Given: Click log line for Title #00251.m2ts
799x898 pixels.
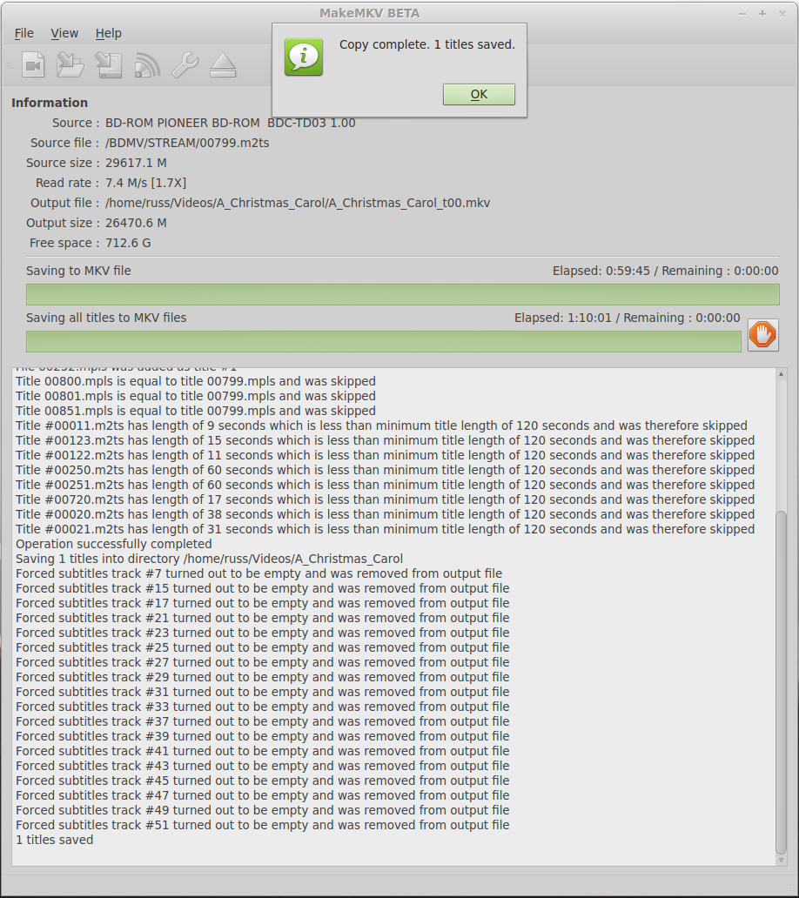Looking at the screenshot, I should click(385, 485).
